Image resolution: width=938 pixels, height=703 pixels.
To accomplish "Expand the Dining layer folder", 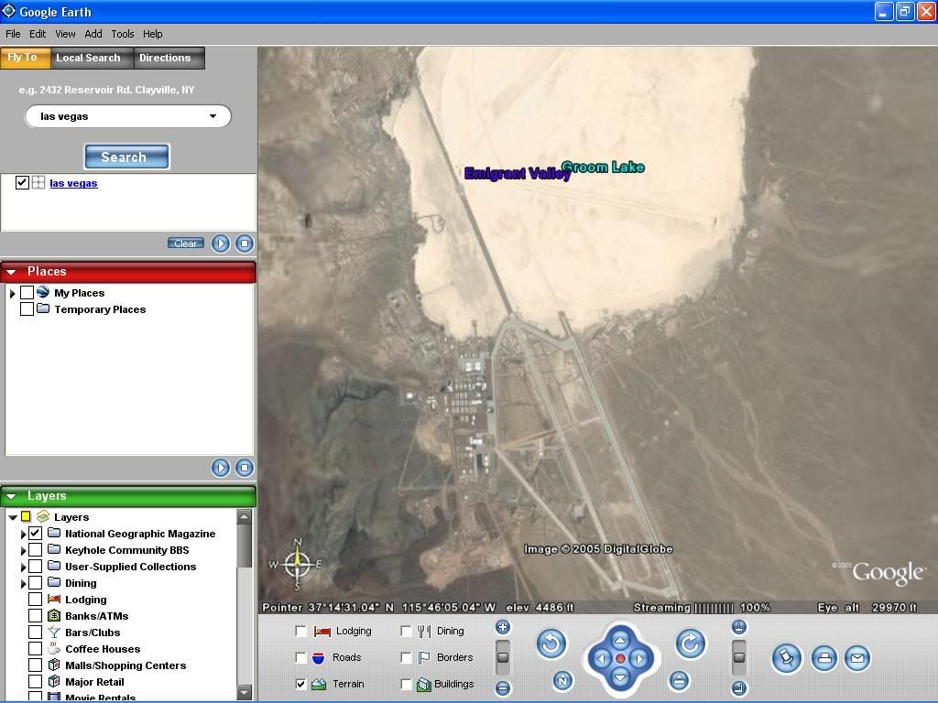I will click(x=23, y=583).
